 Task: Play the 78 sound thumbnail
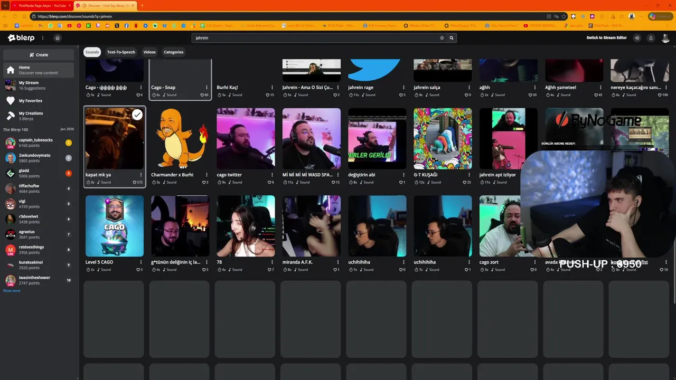[x=246, y=226]
